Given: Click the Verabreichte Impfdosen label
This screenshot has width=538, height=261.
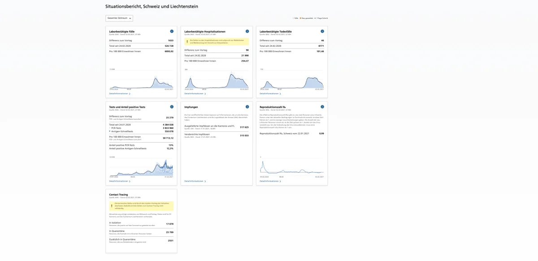Looking at the screenshot, I should [197, 134].
